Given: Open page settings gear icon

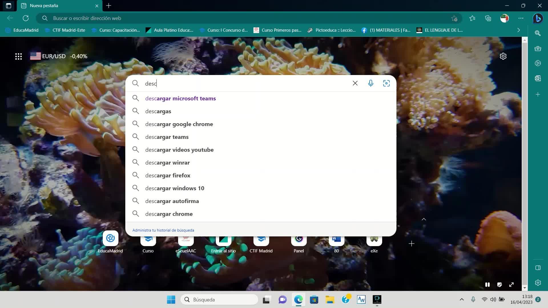Looking at the screenshot, I should click(503, 56).
